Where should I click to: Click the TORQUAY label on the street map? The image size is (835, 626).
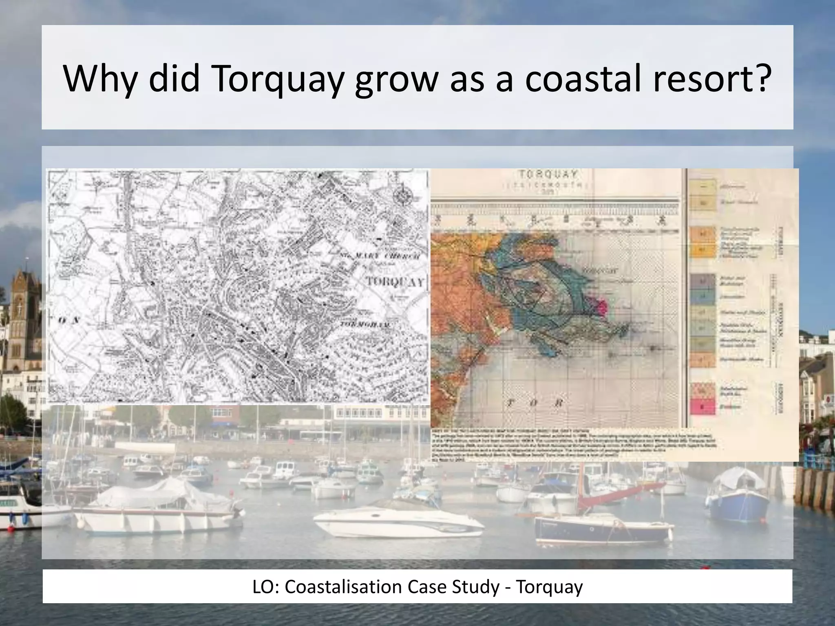pos(395,282)
